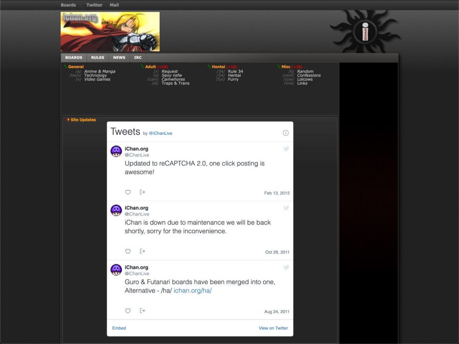Open the Video Games board
The image size is (459, 344).
point(97,79)
